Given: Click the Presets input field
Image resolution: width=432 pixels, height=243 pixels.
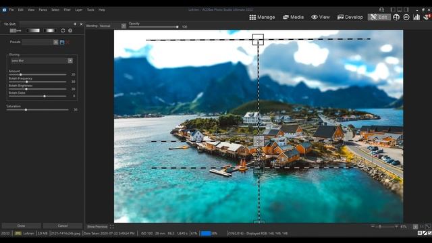Looking at the screenshot, I should tap(38, 42).
